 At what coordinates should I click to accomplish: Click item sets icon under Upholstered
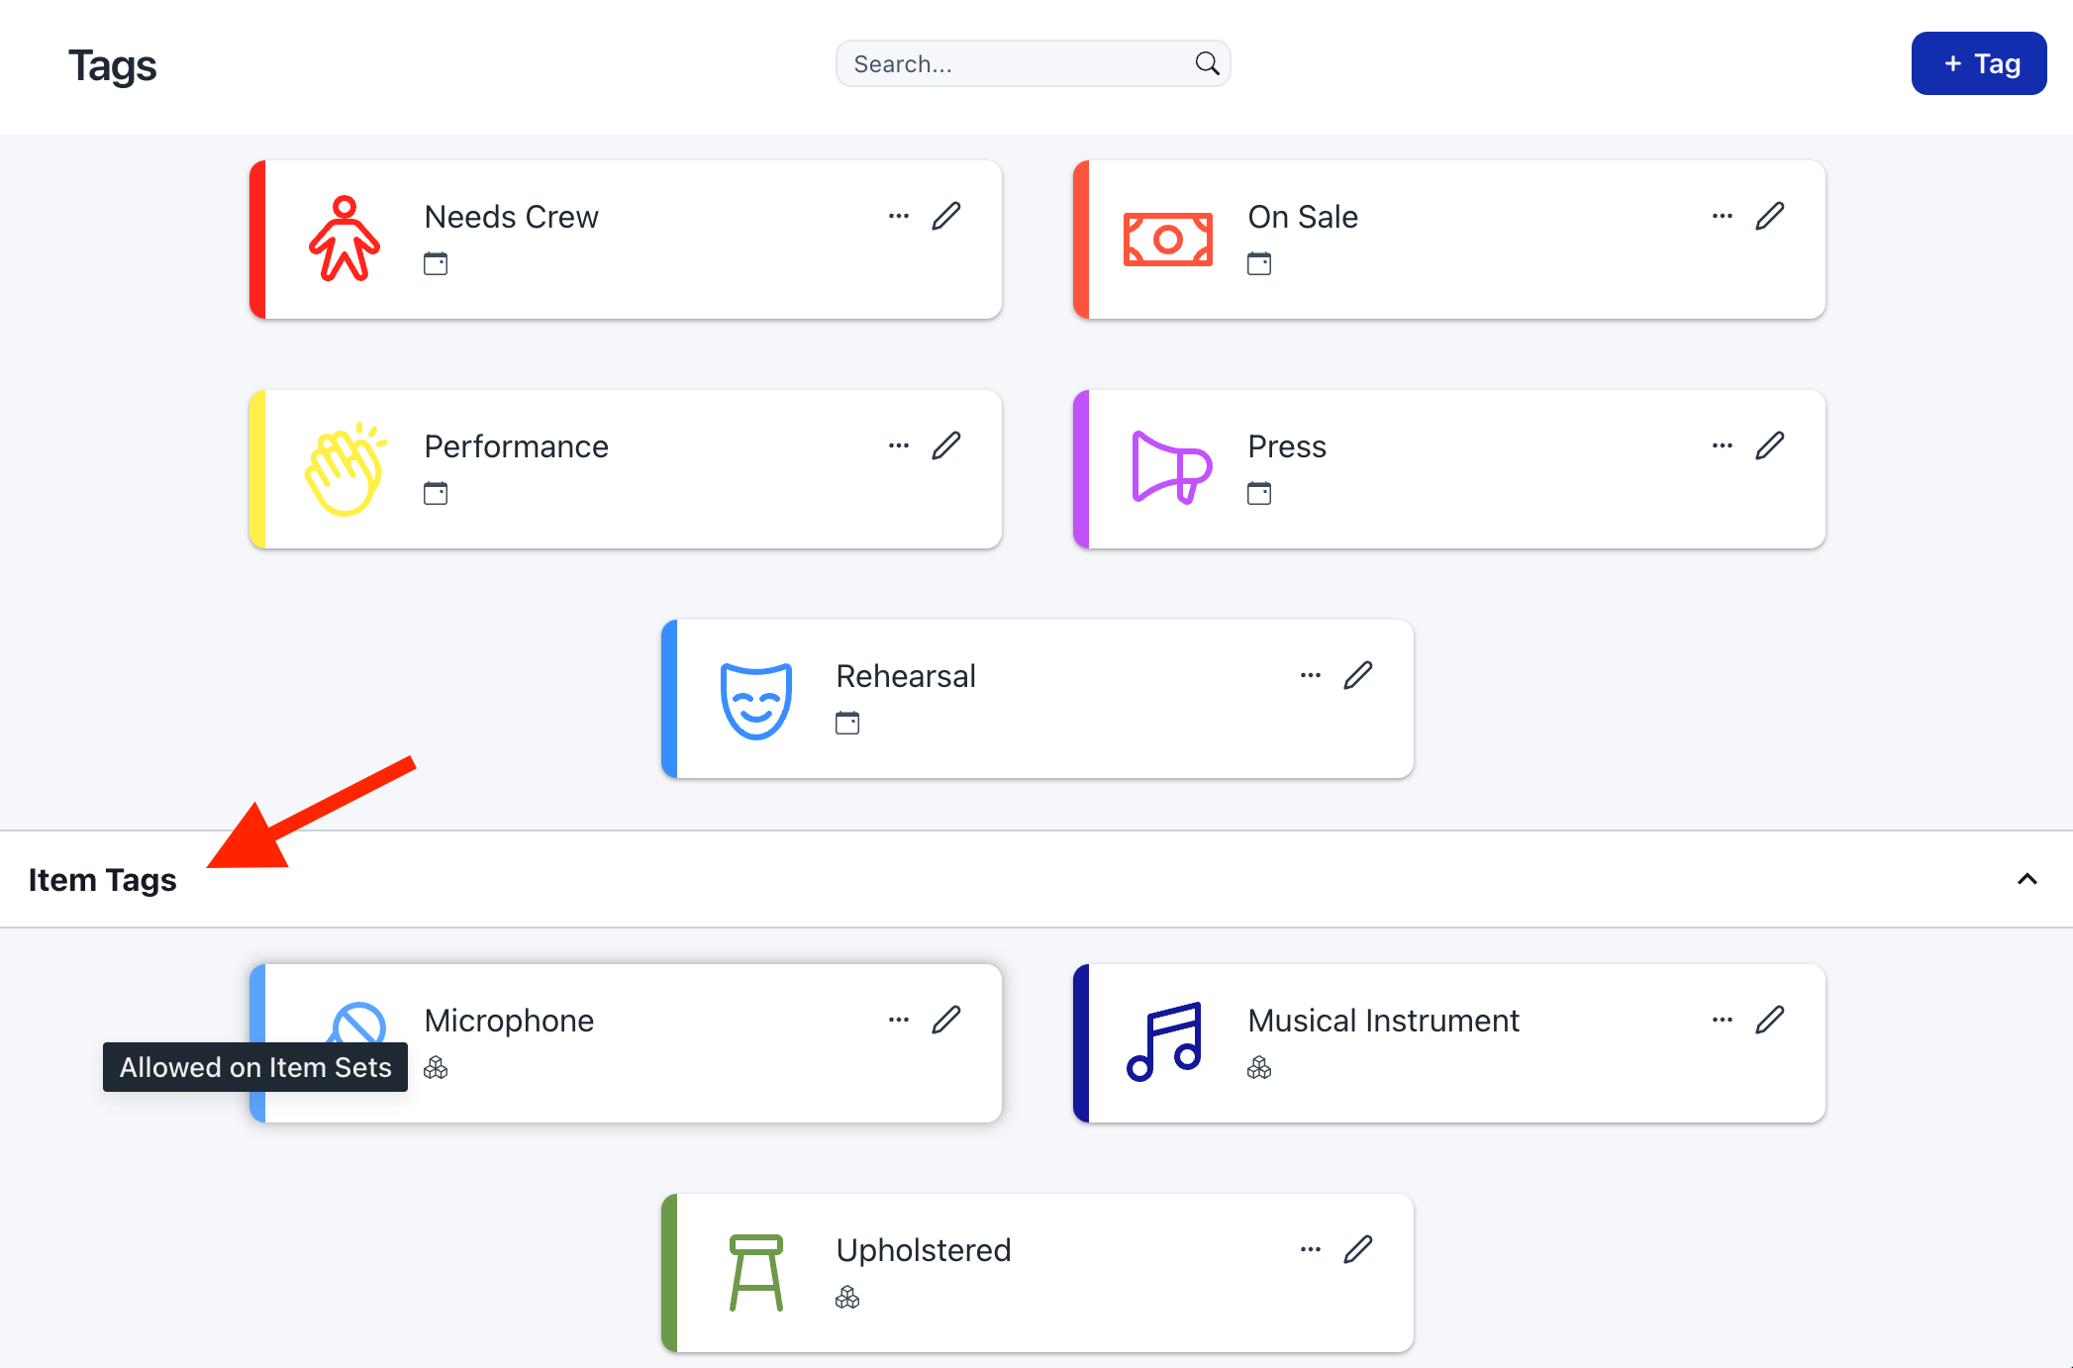(847, 1297)
